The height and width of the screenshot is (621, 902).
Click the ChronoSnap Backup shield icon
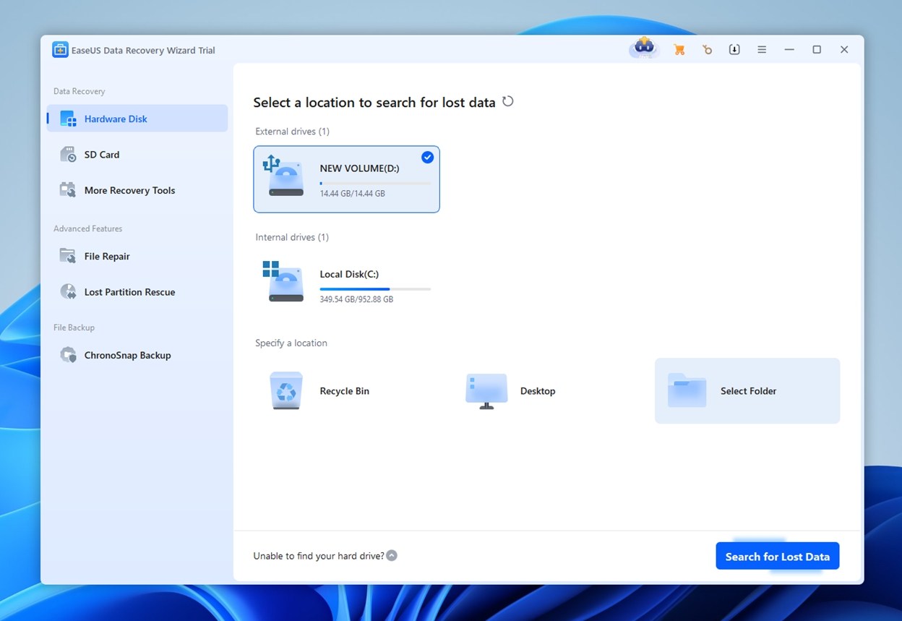[68, 355]
